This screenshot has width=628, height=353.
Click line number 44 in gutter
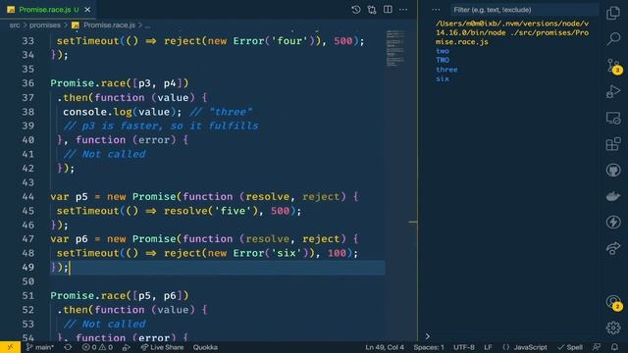pos(28,196)
